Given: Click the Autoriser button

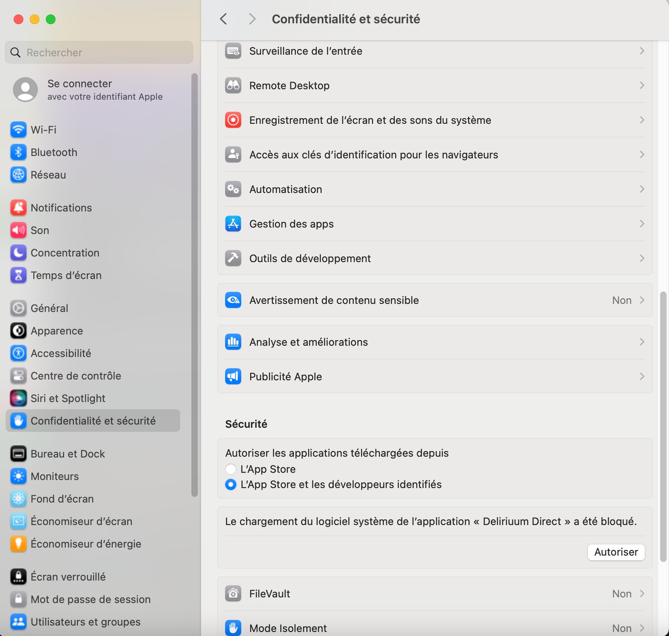Looking at the screenshot, I should (616, 552).
